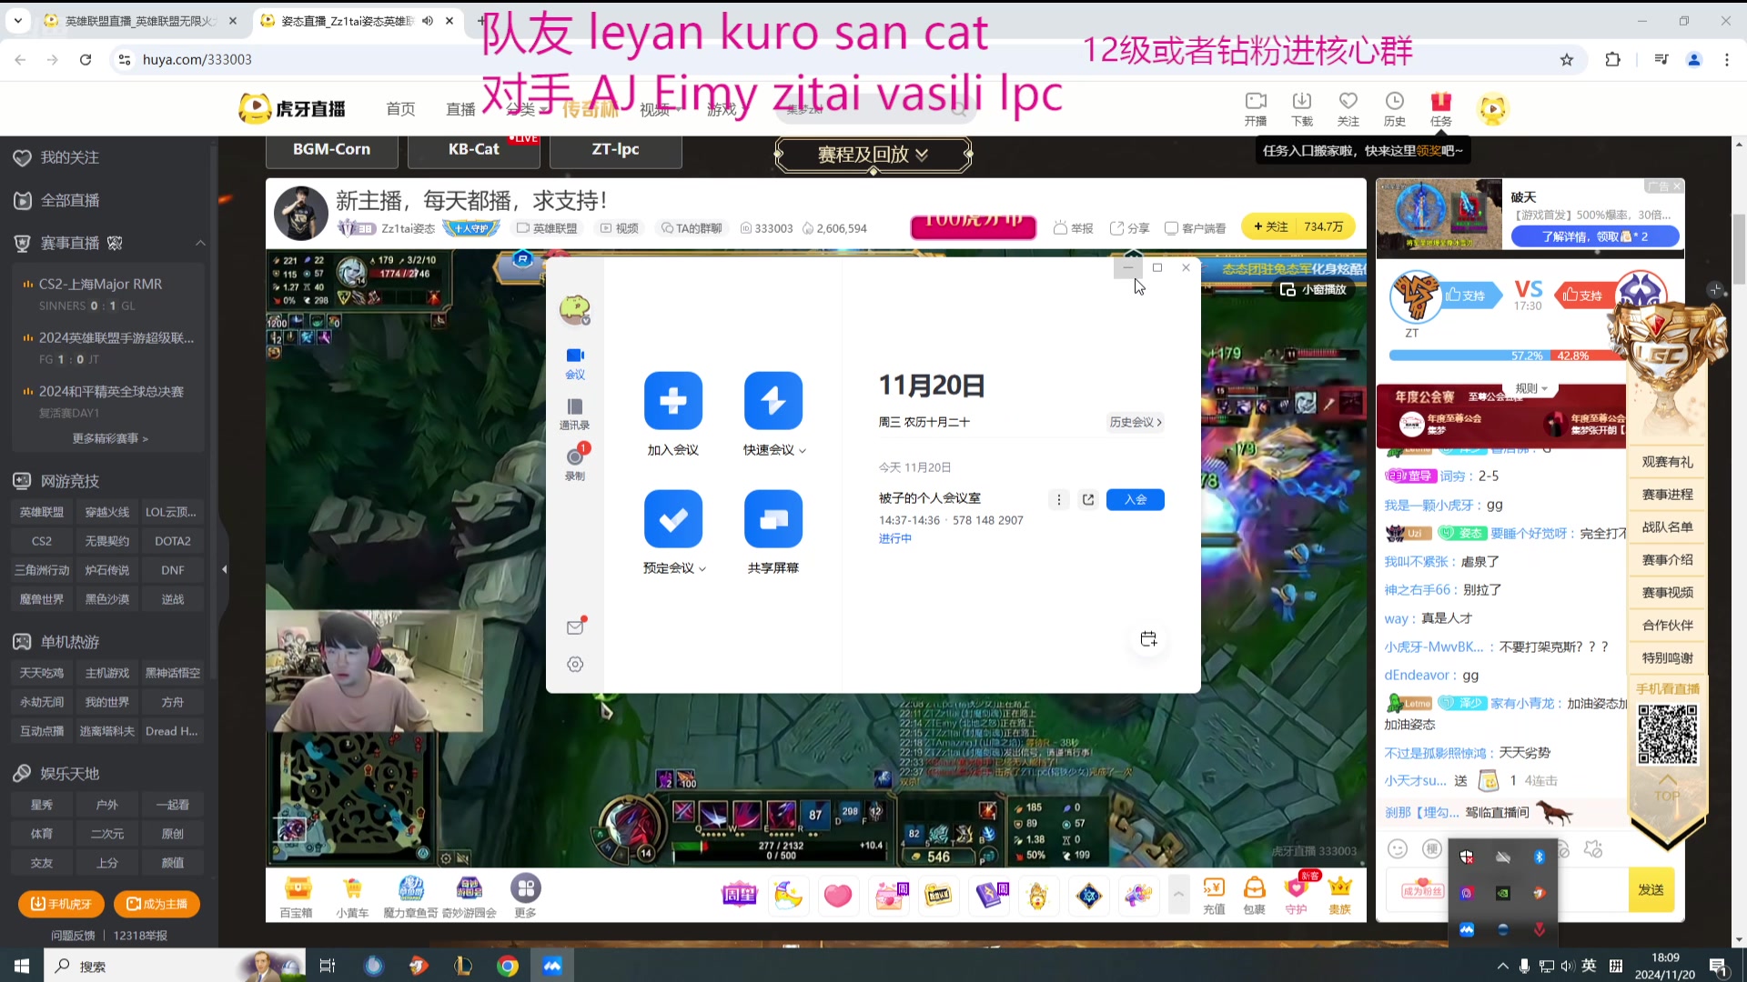Open the 首页 home nav item
This screenshot has width=1747, height=982.
pos(400,109)
